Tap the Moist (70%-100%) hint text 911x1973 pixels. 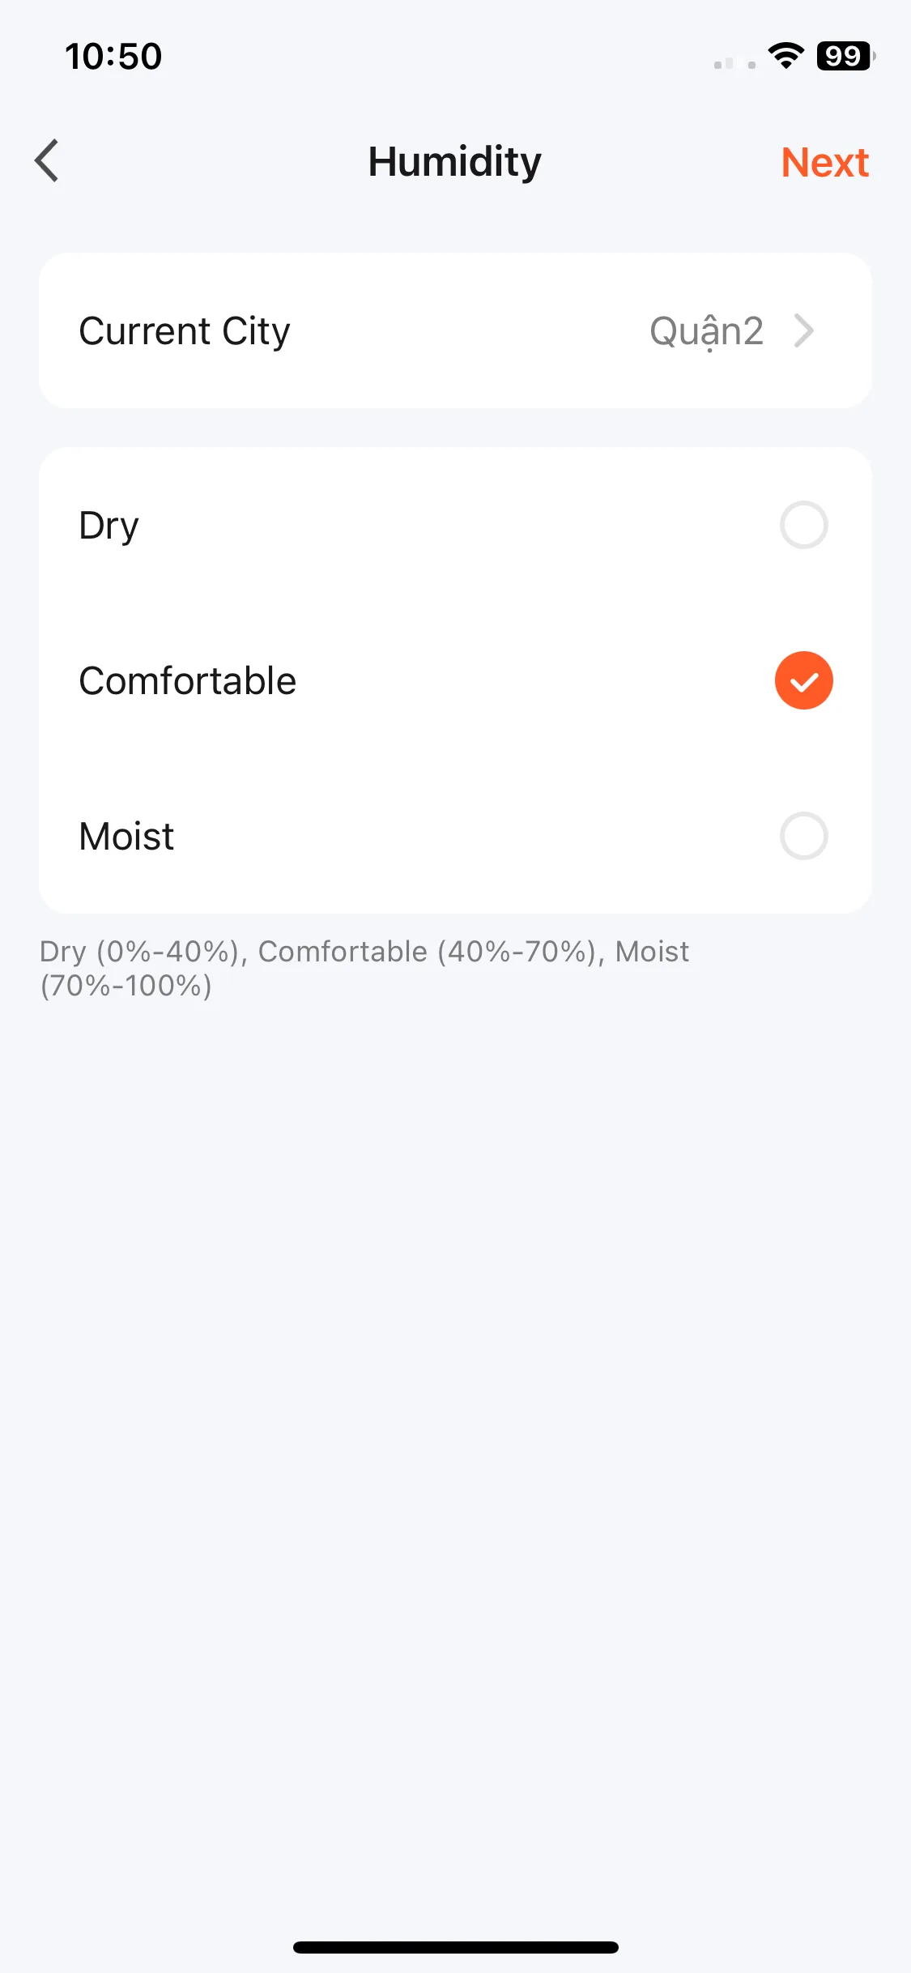(x=364, y=969)
